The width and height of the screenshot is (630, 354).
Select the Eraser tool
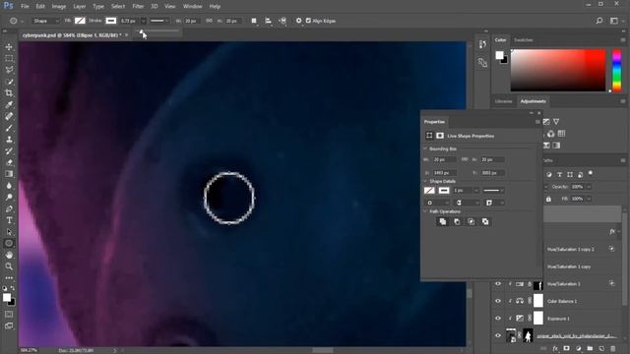click(x=9, y=162)
